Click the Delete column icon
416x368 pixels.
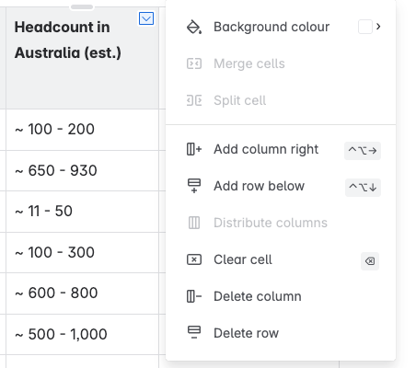194,296
